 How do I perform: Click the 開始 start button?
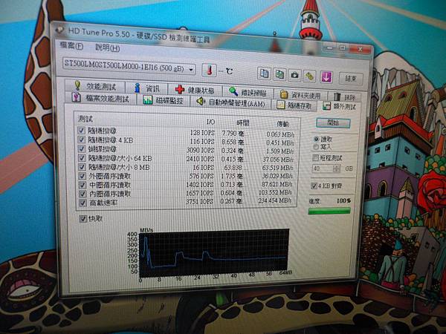pyautogui.click(x=333, y=123)
